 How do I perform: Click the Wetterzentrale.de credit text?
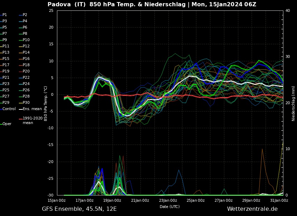(252, 209)
